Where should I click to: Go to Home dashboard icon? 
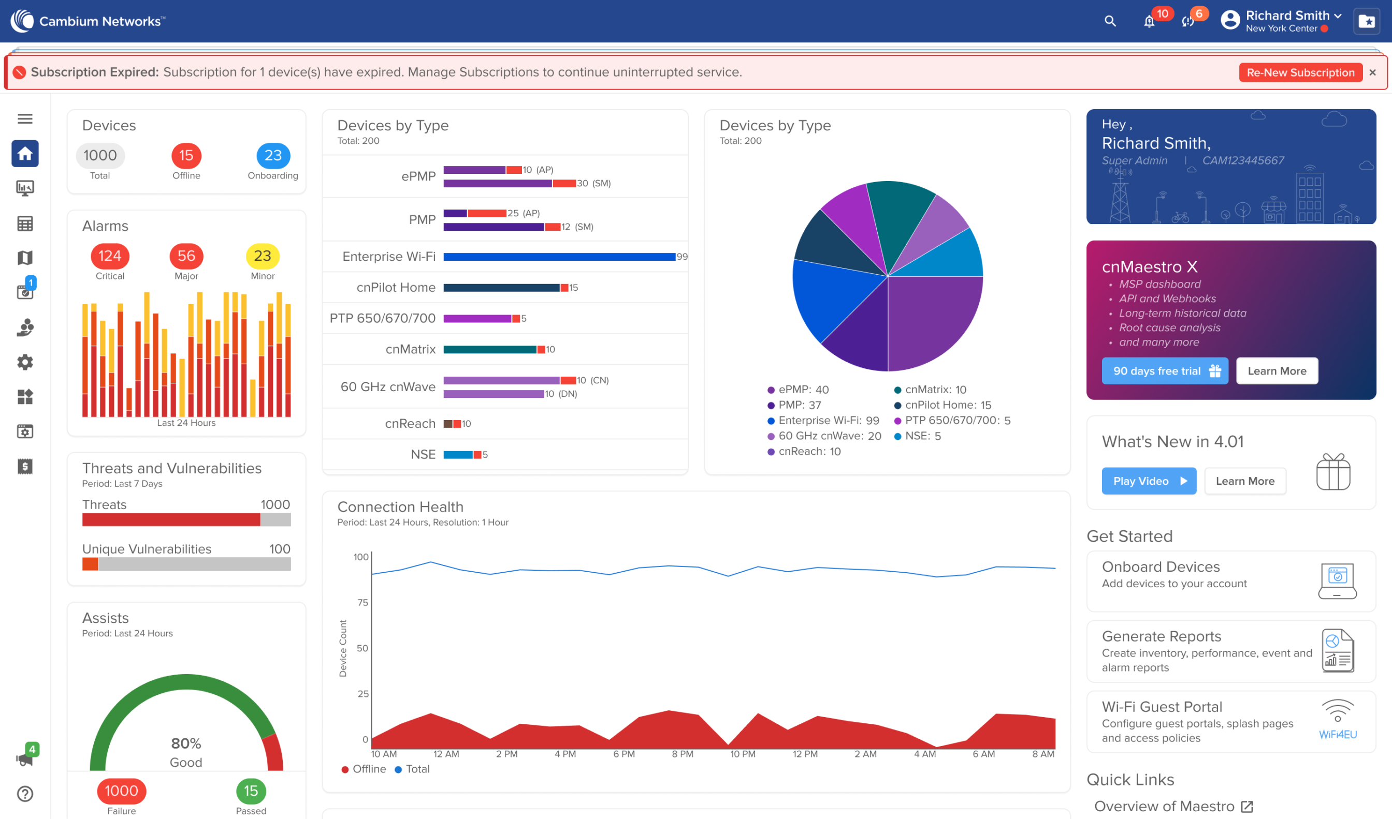pos(25,154)
